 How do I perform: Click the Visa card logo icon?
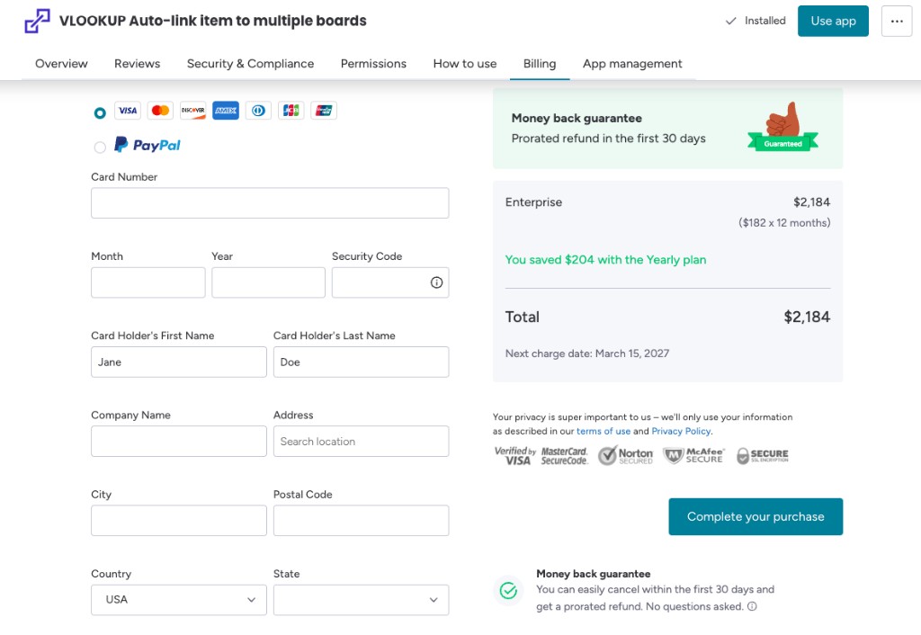point(128,111)
